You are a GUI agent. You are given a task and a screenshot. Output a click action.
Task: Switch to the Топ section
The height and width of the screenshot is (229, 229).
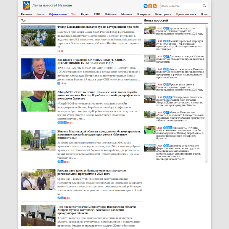(74, 14)
